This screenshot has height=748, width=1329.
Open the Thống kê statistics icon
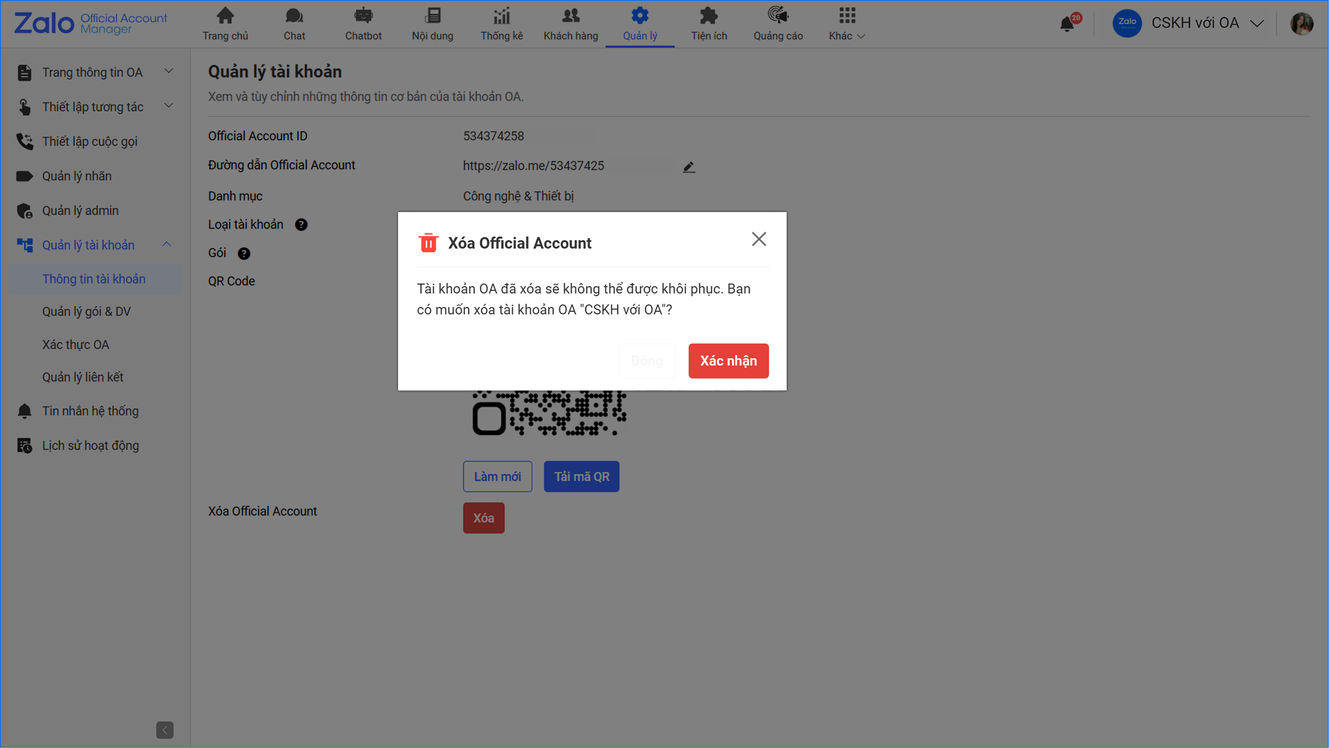click(x=502, y=16)
